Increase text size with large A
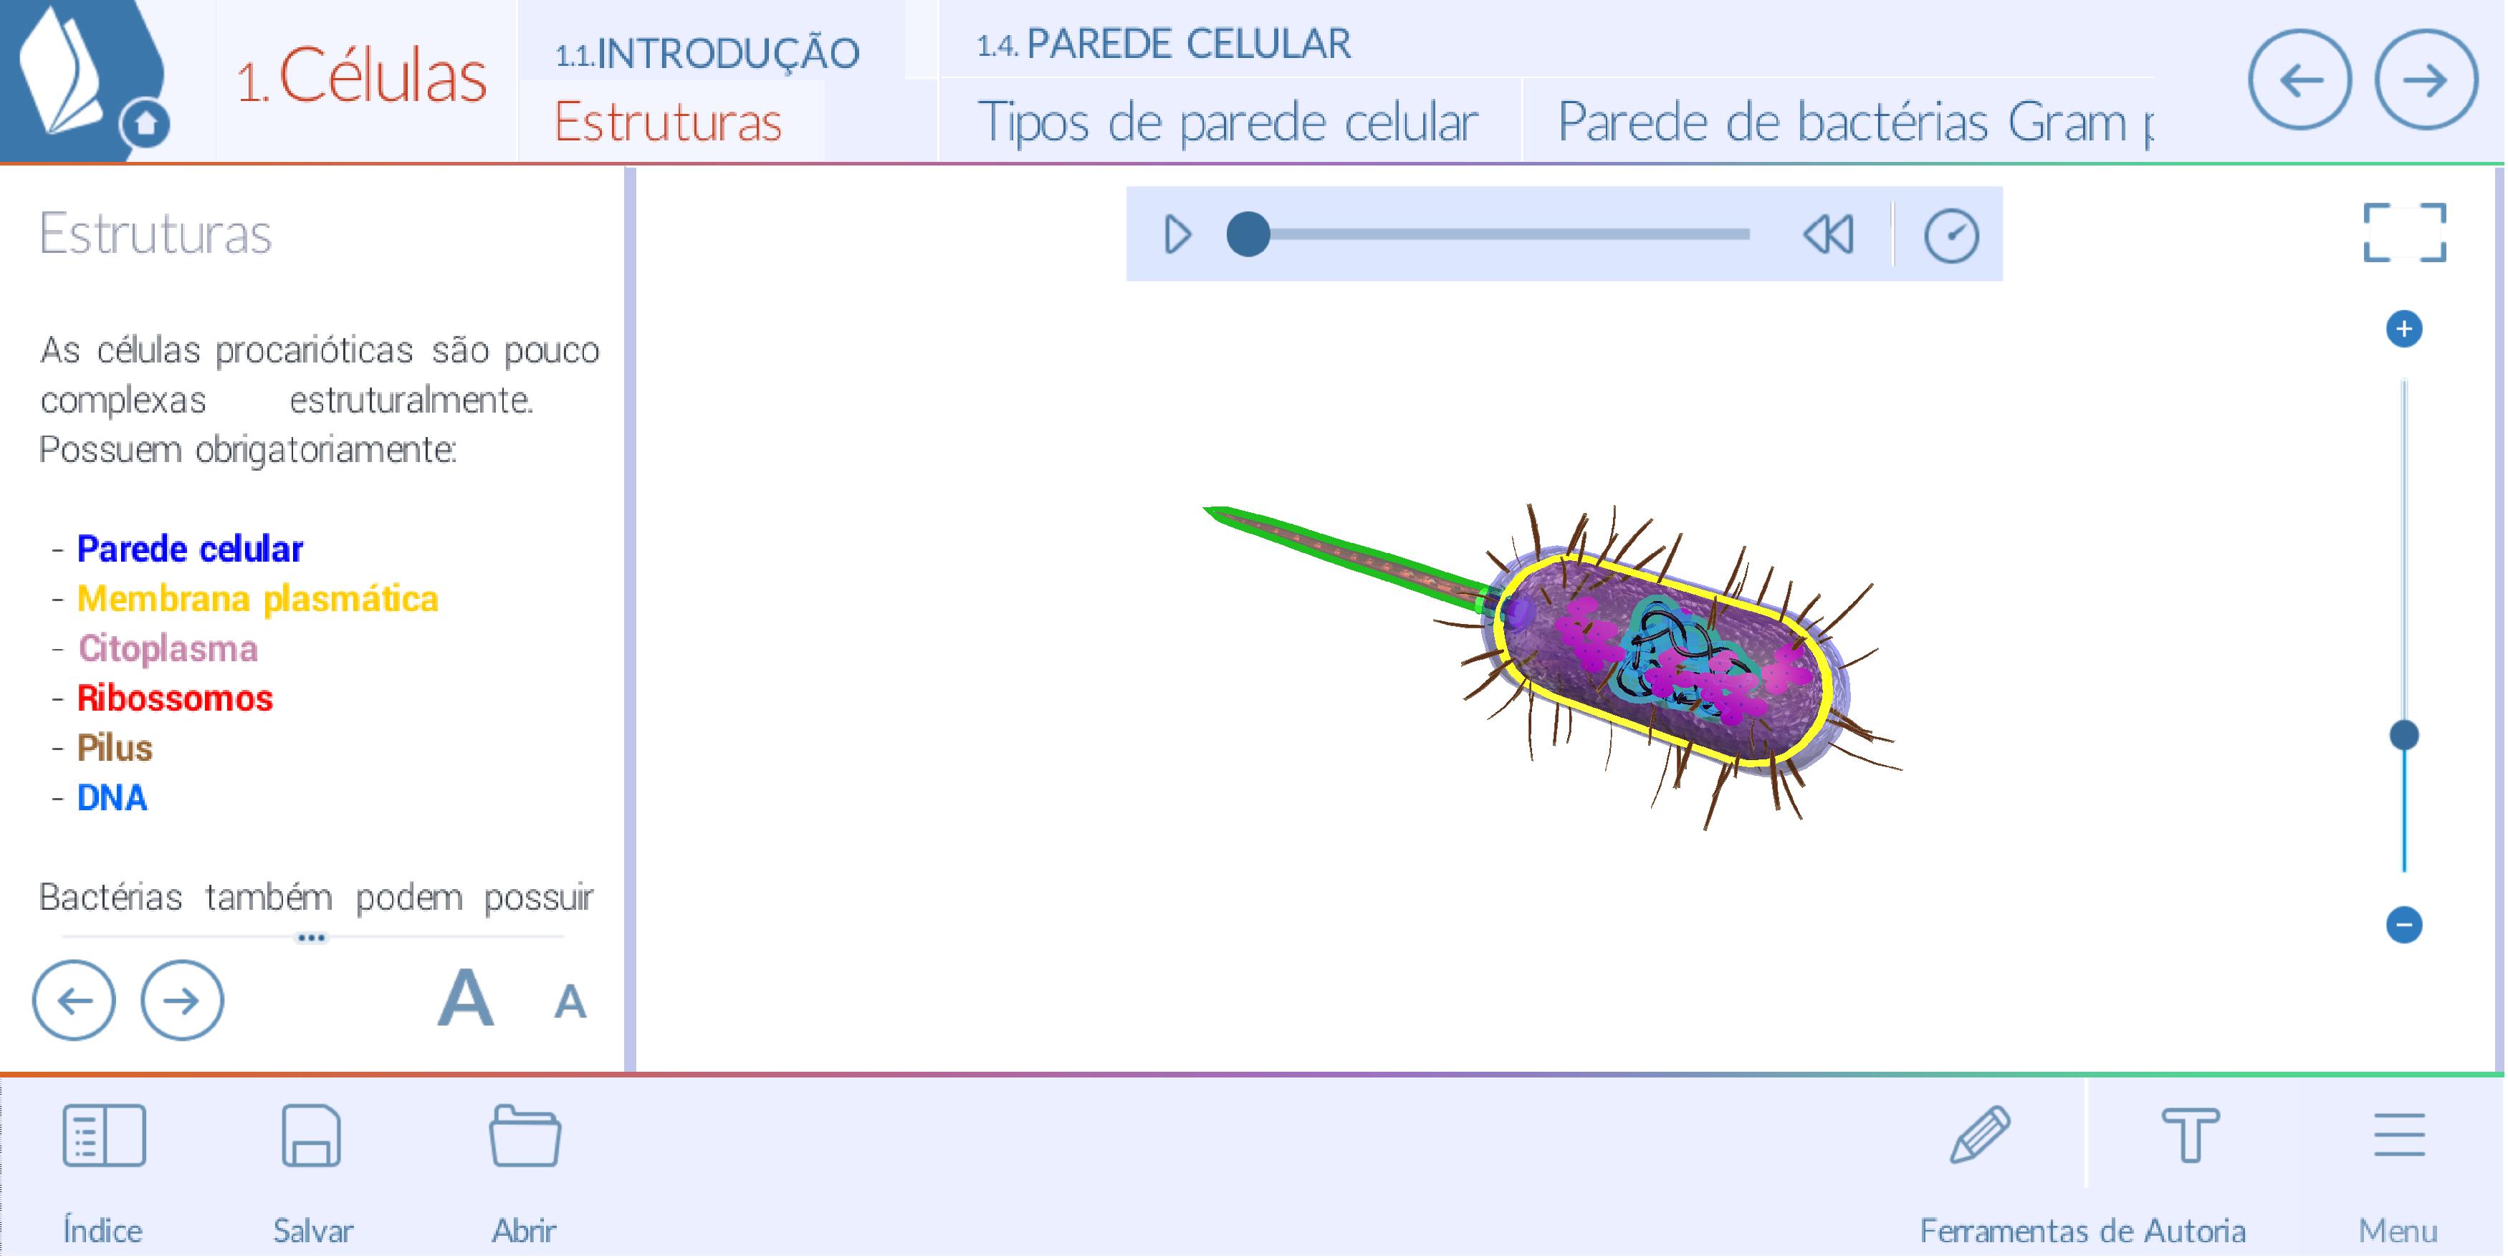Viewport: 2508px width, 1258px height. (x=465, y=998)
